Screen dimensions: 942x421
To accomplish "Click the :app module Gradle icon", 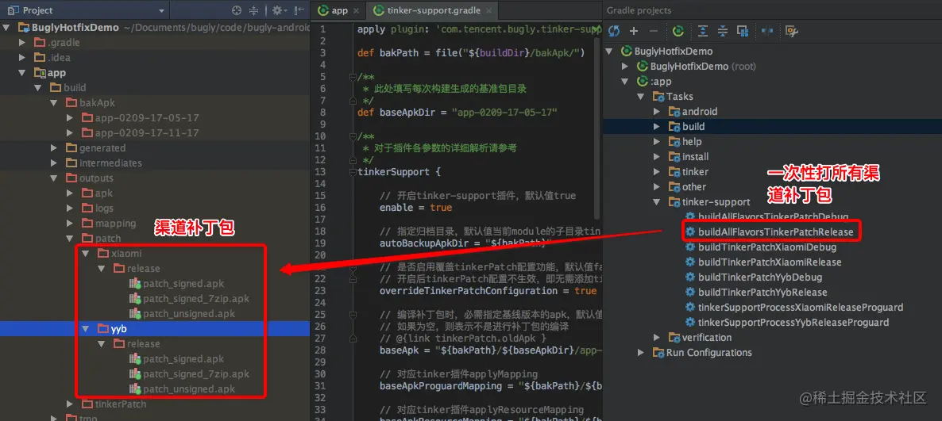I will click(x=643, y=82).
